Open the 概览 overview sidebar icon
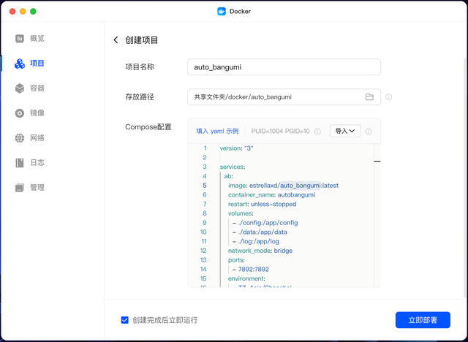 point(20,39)
